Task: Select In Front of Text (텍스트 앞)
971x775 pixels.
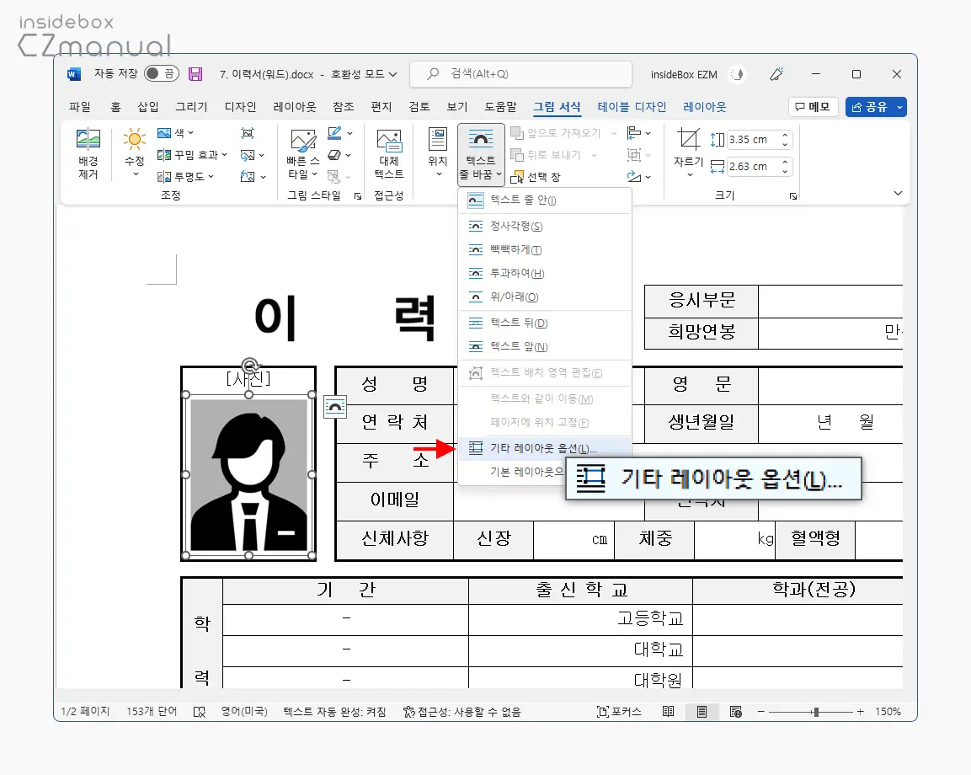Action: click(x=545, y=346)
